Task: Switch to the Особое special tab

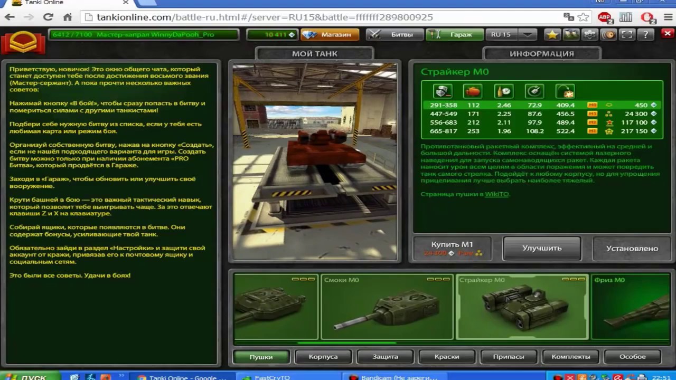Action: 632,357
